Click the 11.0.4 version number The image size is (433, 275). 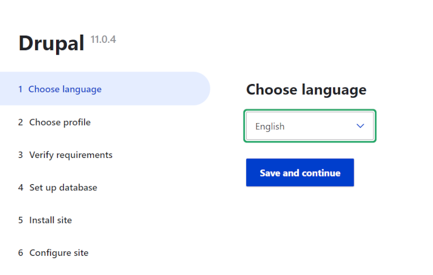(x=103, y=40)
